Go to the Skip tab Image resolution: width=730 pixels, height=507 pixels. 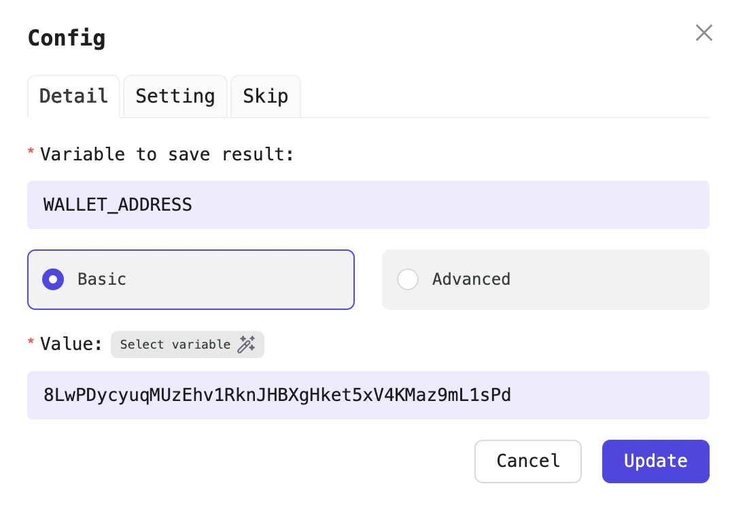pyautogui.click(x=265, y=96)
